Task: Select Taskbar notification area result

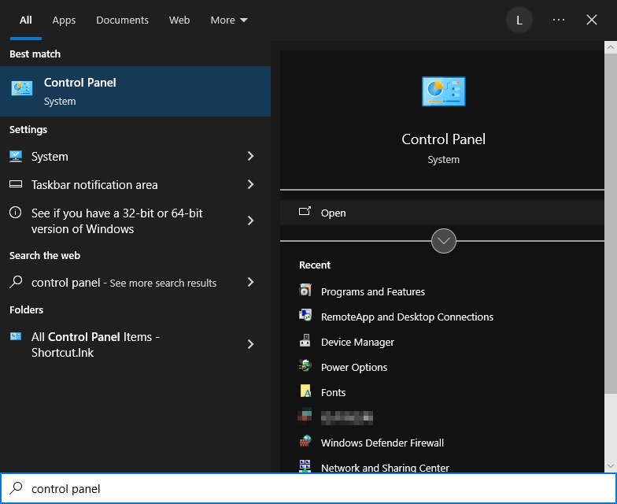Action: (x=135, y=184)
